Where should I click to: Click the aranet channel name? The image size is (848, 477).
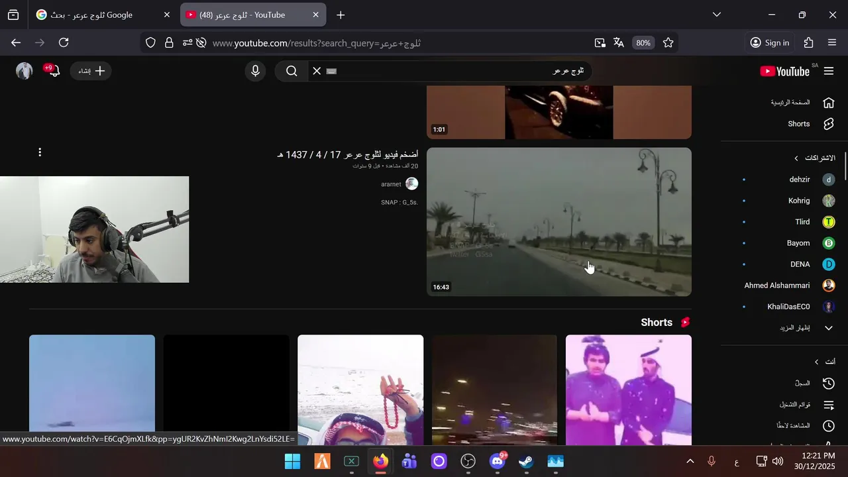tap(391, 184)
